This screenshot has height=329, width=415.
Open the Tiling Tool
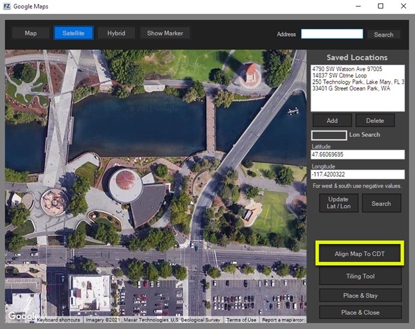click(x=360, y=276)
